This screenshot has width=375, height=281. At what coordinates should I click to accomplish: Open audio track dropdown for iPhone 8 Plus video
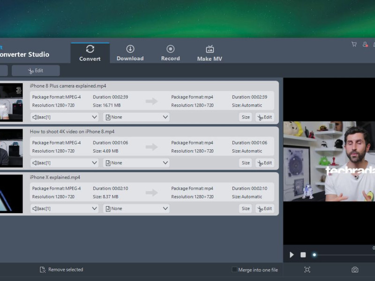(64, 117)
